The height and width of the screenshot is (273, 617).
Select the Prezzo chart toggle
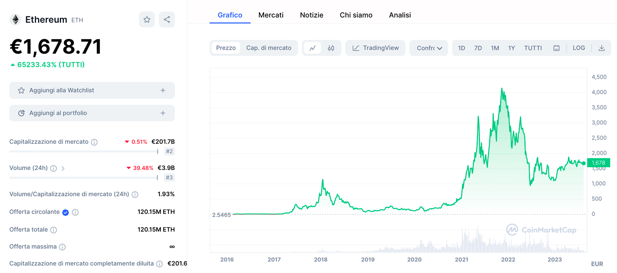tap(226, 48)
